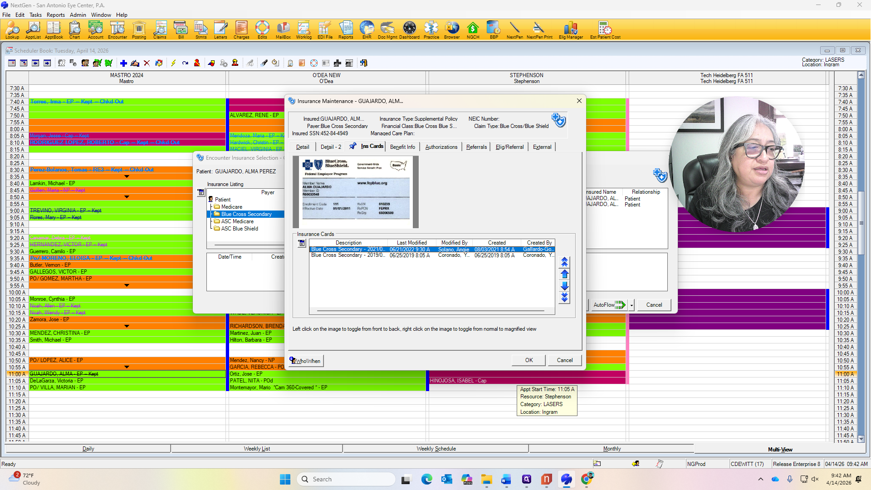Click the Blue Cross insurance card image

point(356,191)
